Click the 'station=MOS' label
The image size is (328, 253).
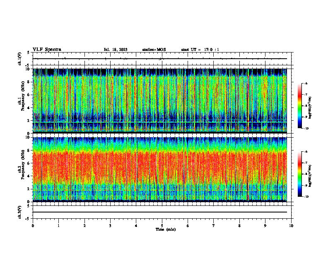point(154,50)
